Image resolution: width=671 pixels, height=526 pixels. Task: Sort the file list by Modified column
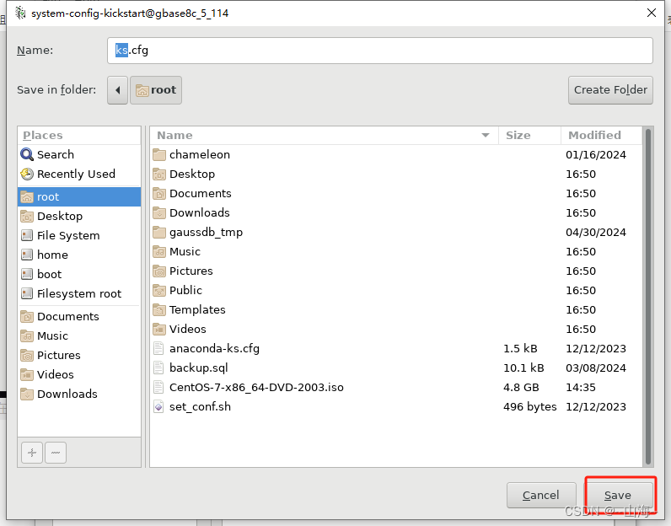594,135
